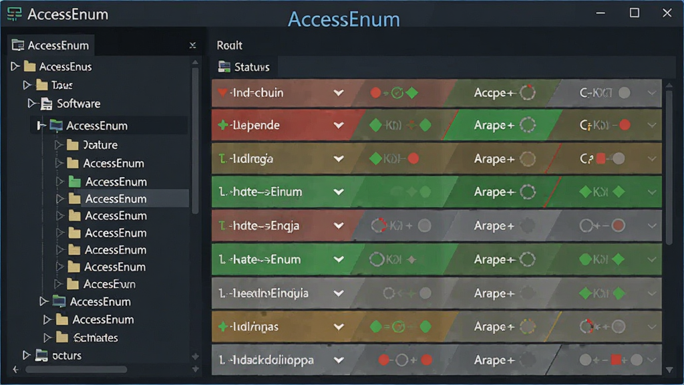Expand the far-right chevron on hate-Einum row

pos(652,192)
